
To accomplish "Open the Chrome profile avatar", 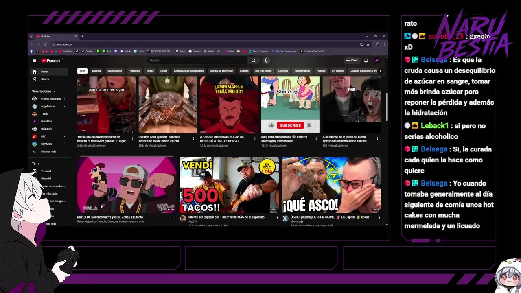I will (377, 44).
